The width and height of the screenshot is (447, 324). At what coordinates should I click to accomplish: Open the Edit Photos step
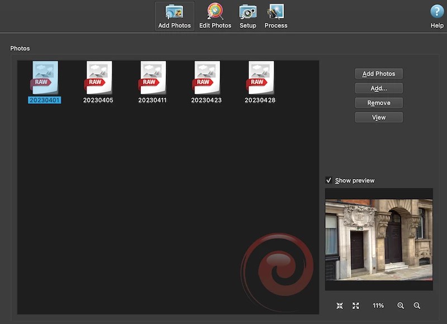tap(215, 15)
